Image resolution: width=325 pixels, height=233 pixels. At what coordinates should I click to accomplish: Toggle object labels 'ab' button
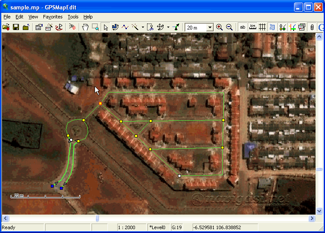[x=242, y=27]
